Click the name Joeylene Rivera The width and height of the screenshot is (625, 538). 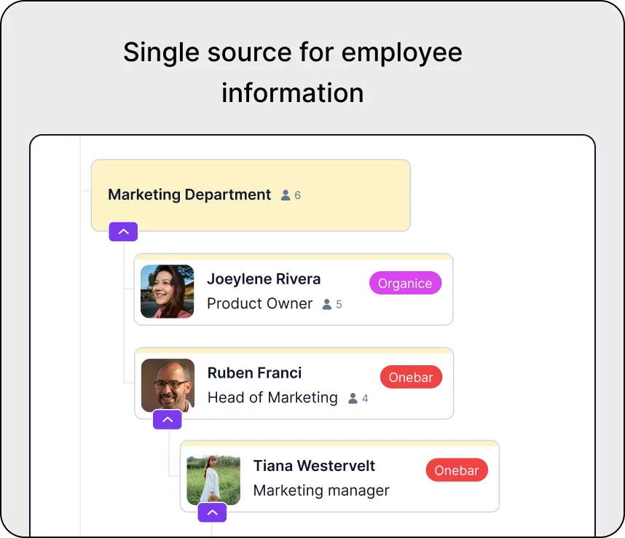click(x=264, y=279)
